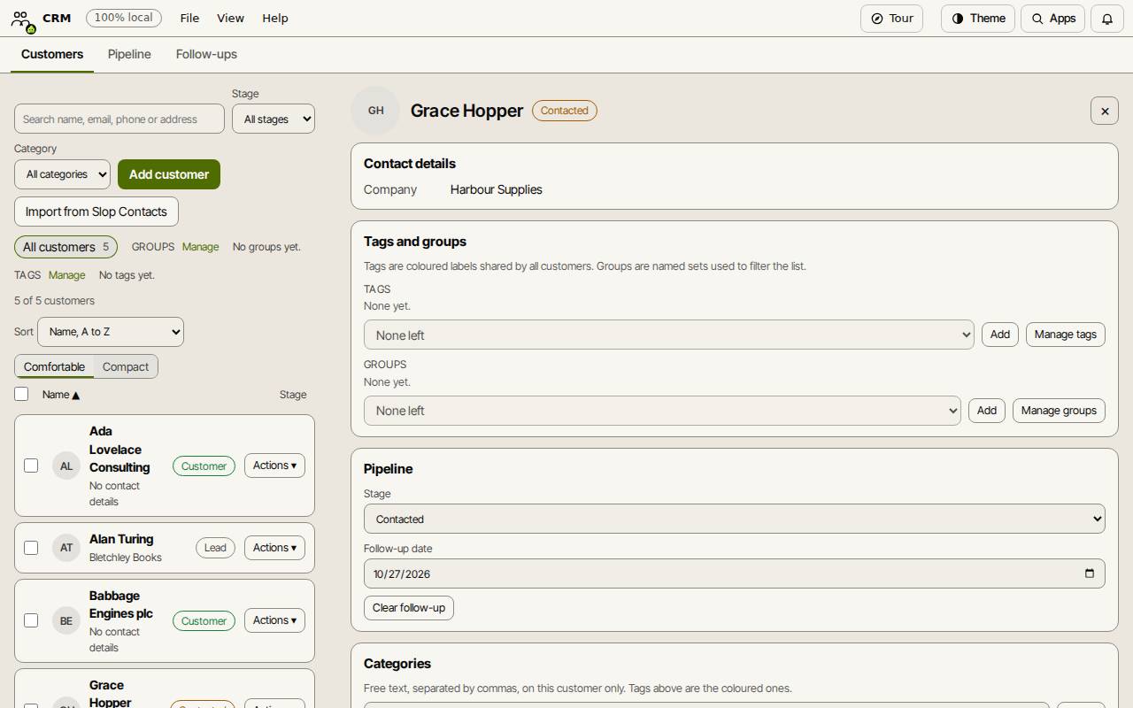
Task: Click Clear follow-up button
Action: [x=409, y=608]
